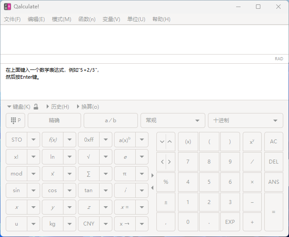Click the plus operator button
289x237 pixels.
[x=252, y=222]
